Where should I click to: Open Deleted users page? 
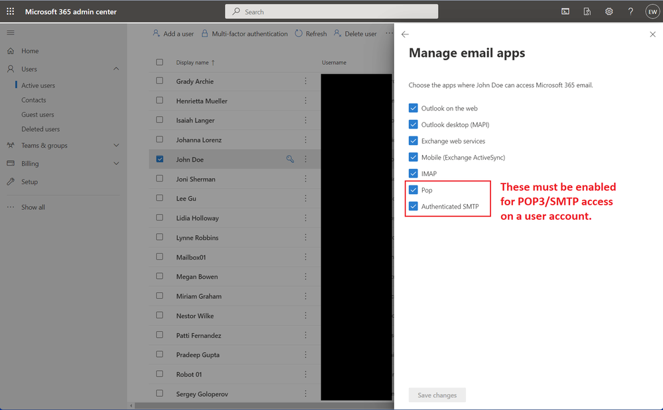pos(40,129)
